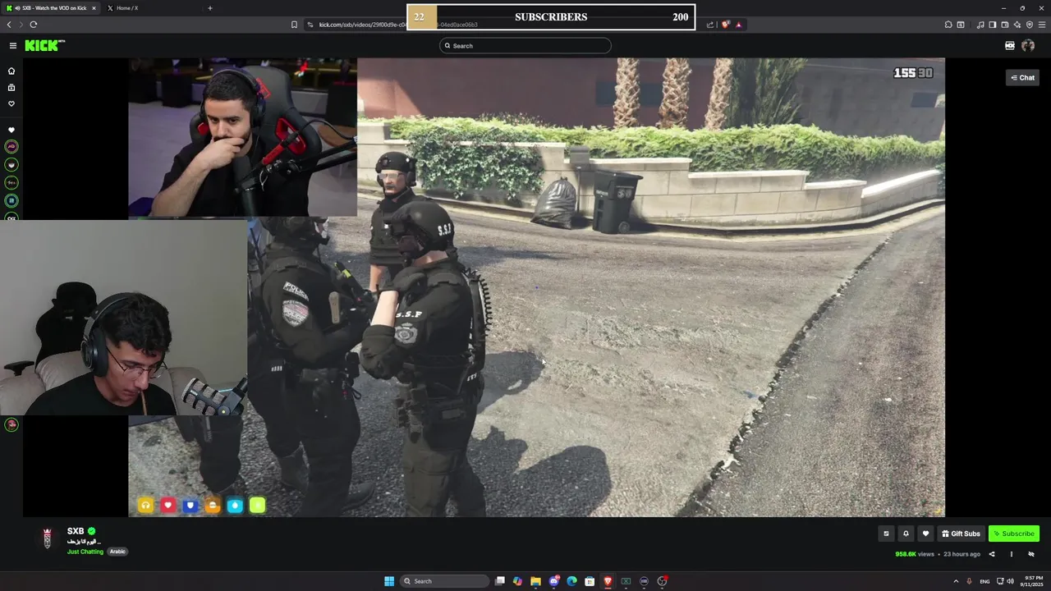Open the Kick hamburger menu

(x=12, y=46)
